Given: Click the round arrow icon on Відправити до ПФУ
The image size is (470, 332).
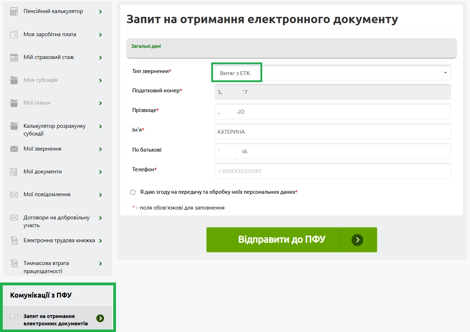Looking at the screenshot, I should pos(357,240).
